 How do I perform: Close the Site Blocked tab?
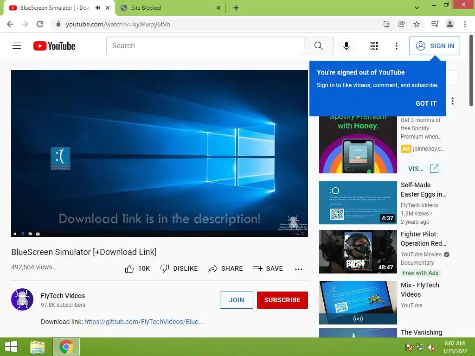(218, 8)
